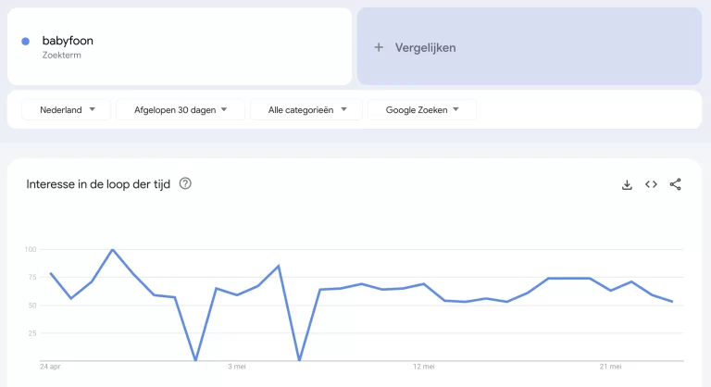Select the 21 mei date on the axis
Screen dimensions: 711x387
[610, 367]
